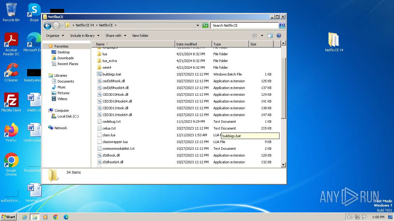Click the Start button on taskbar
Viewport: 394px width, 221px height.
point(9,217)
